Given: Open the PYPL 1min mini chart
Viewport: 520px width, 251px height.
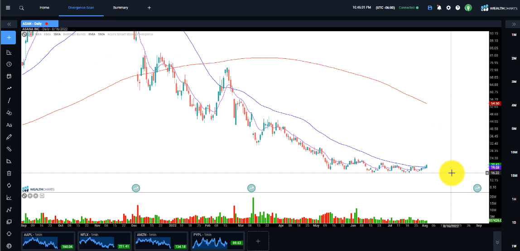Looking at the screenshot, I should pyautogui.click(x=217, y=241).
